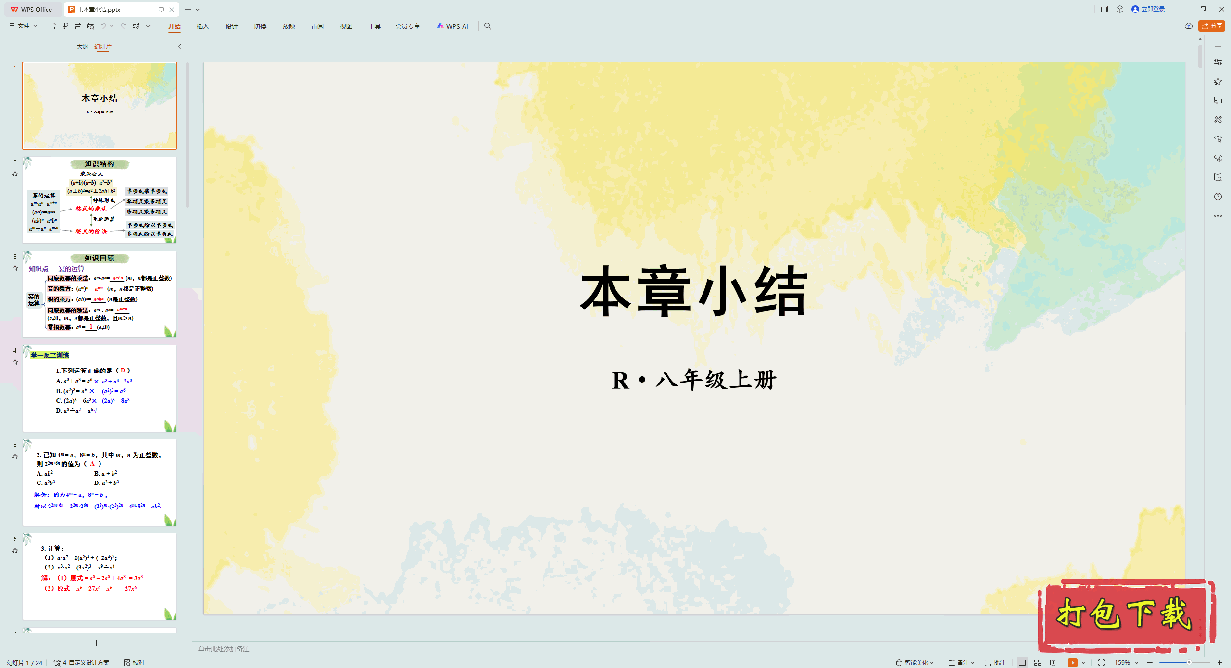
Task: Select slide 4 thumbnail 举一反三训练
Action: pos(100,388)
